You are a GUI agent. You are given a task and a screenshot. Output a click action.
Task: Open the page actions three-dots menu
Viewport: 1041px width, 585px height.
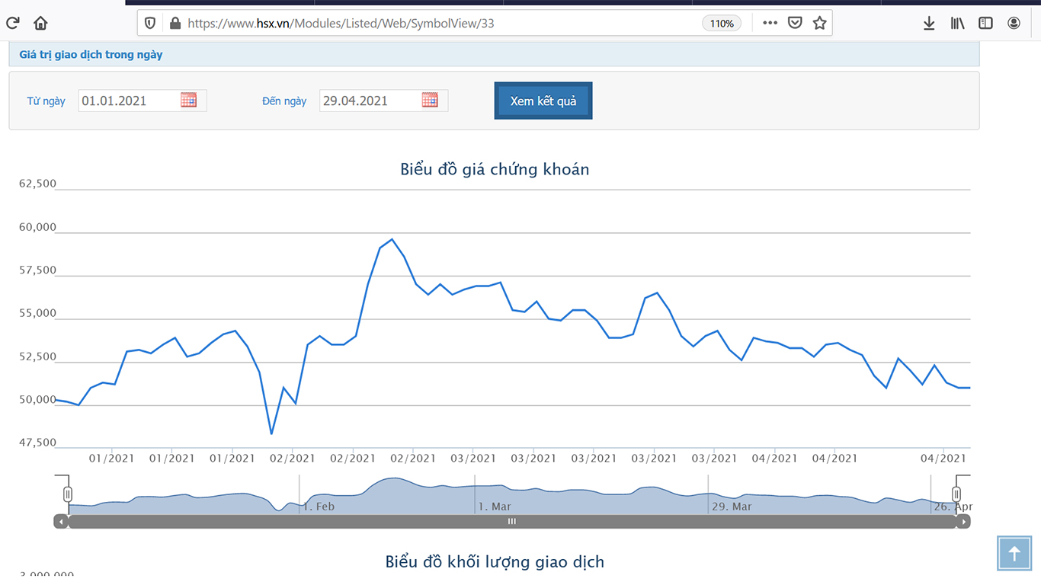(770, 23)
